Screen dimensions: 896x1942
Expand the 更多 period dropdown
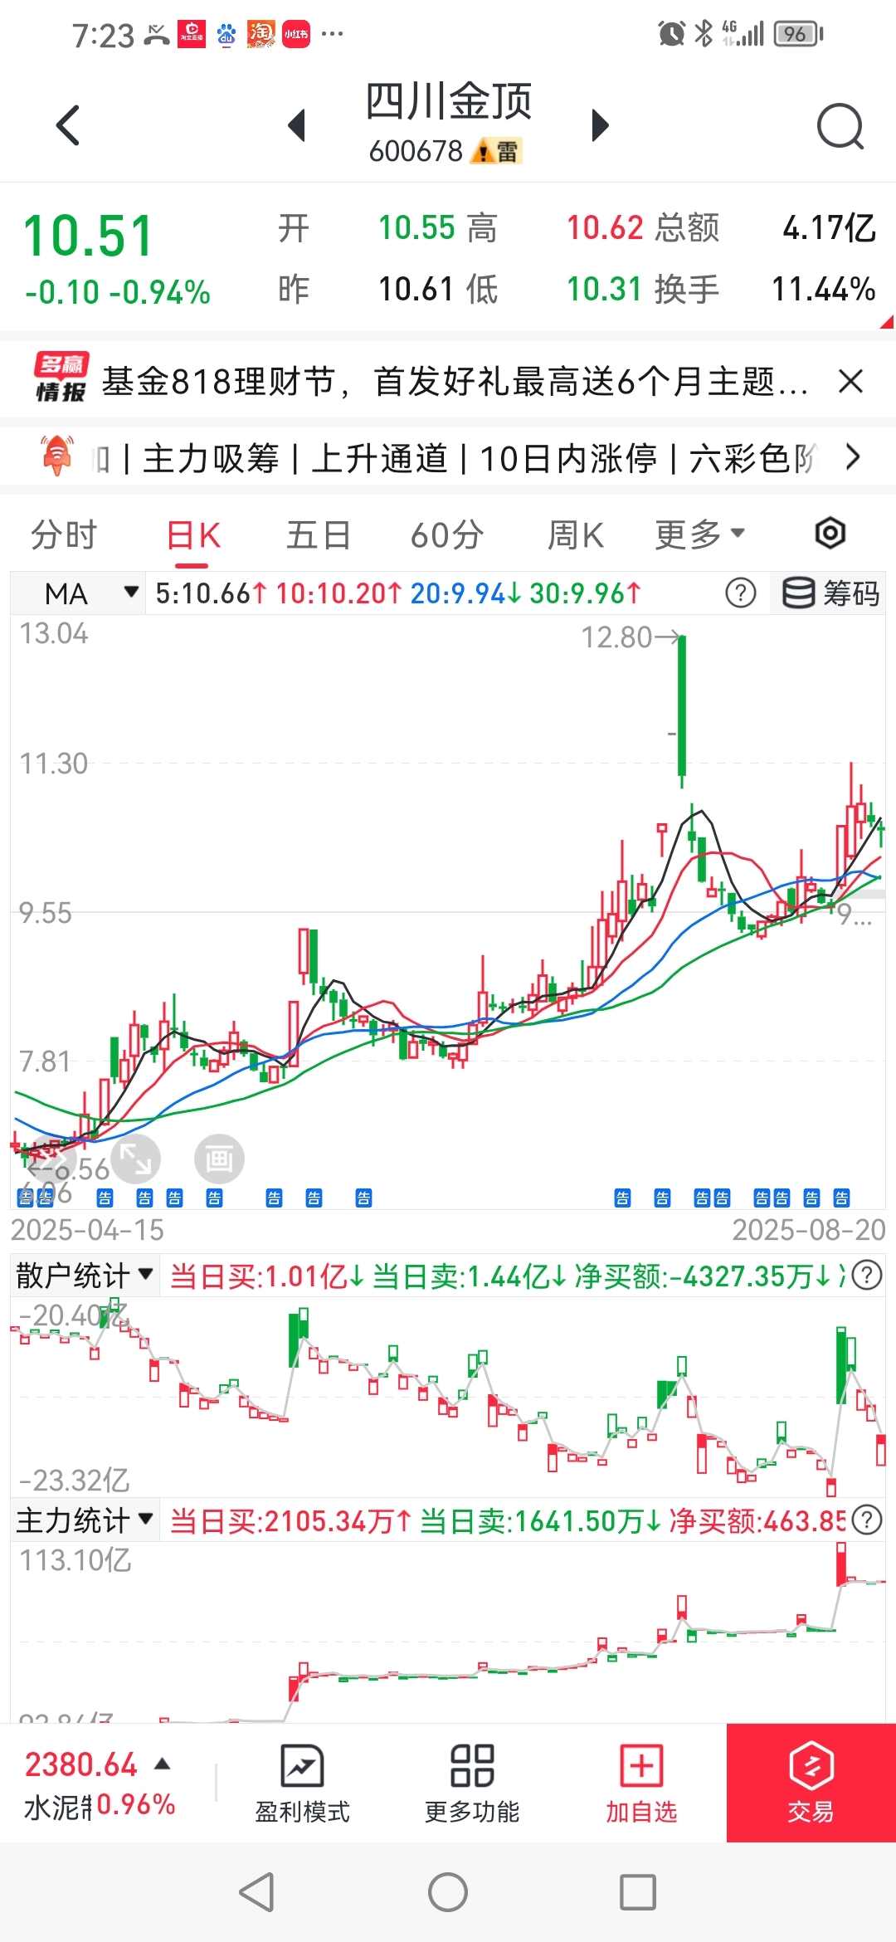(x=699, y=534)
